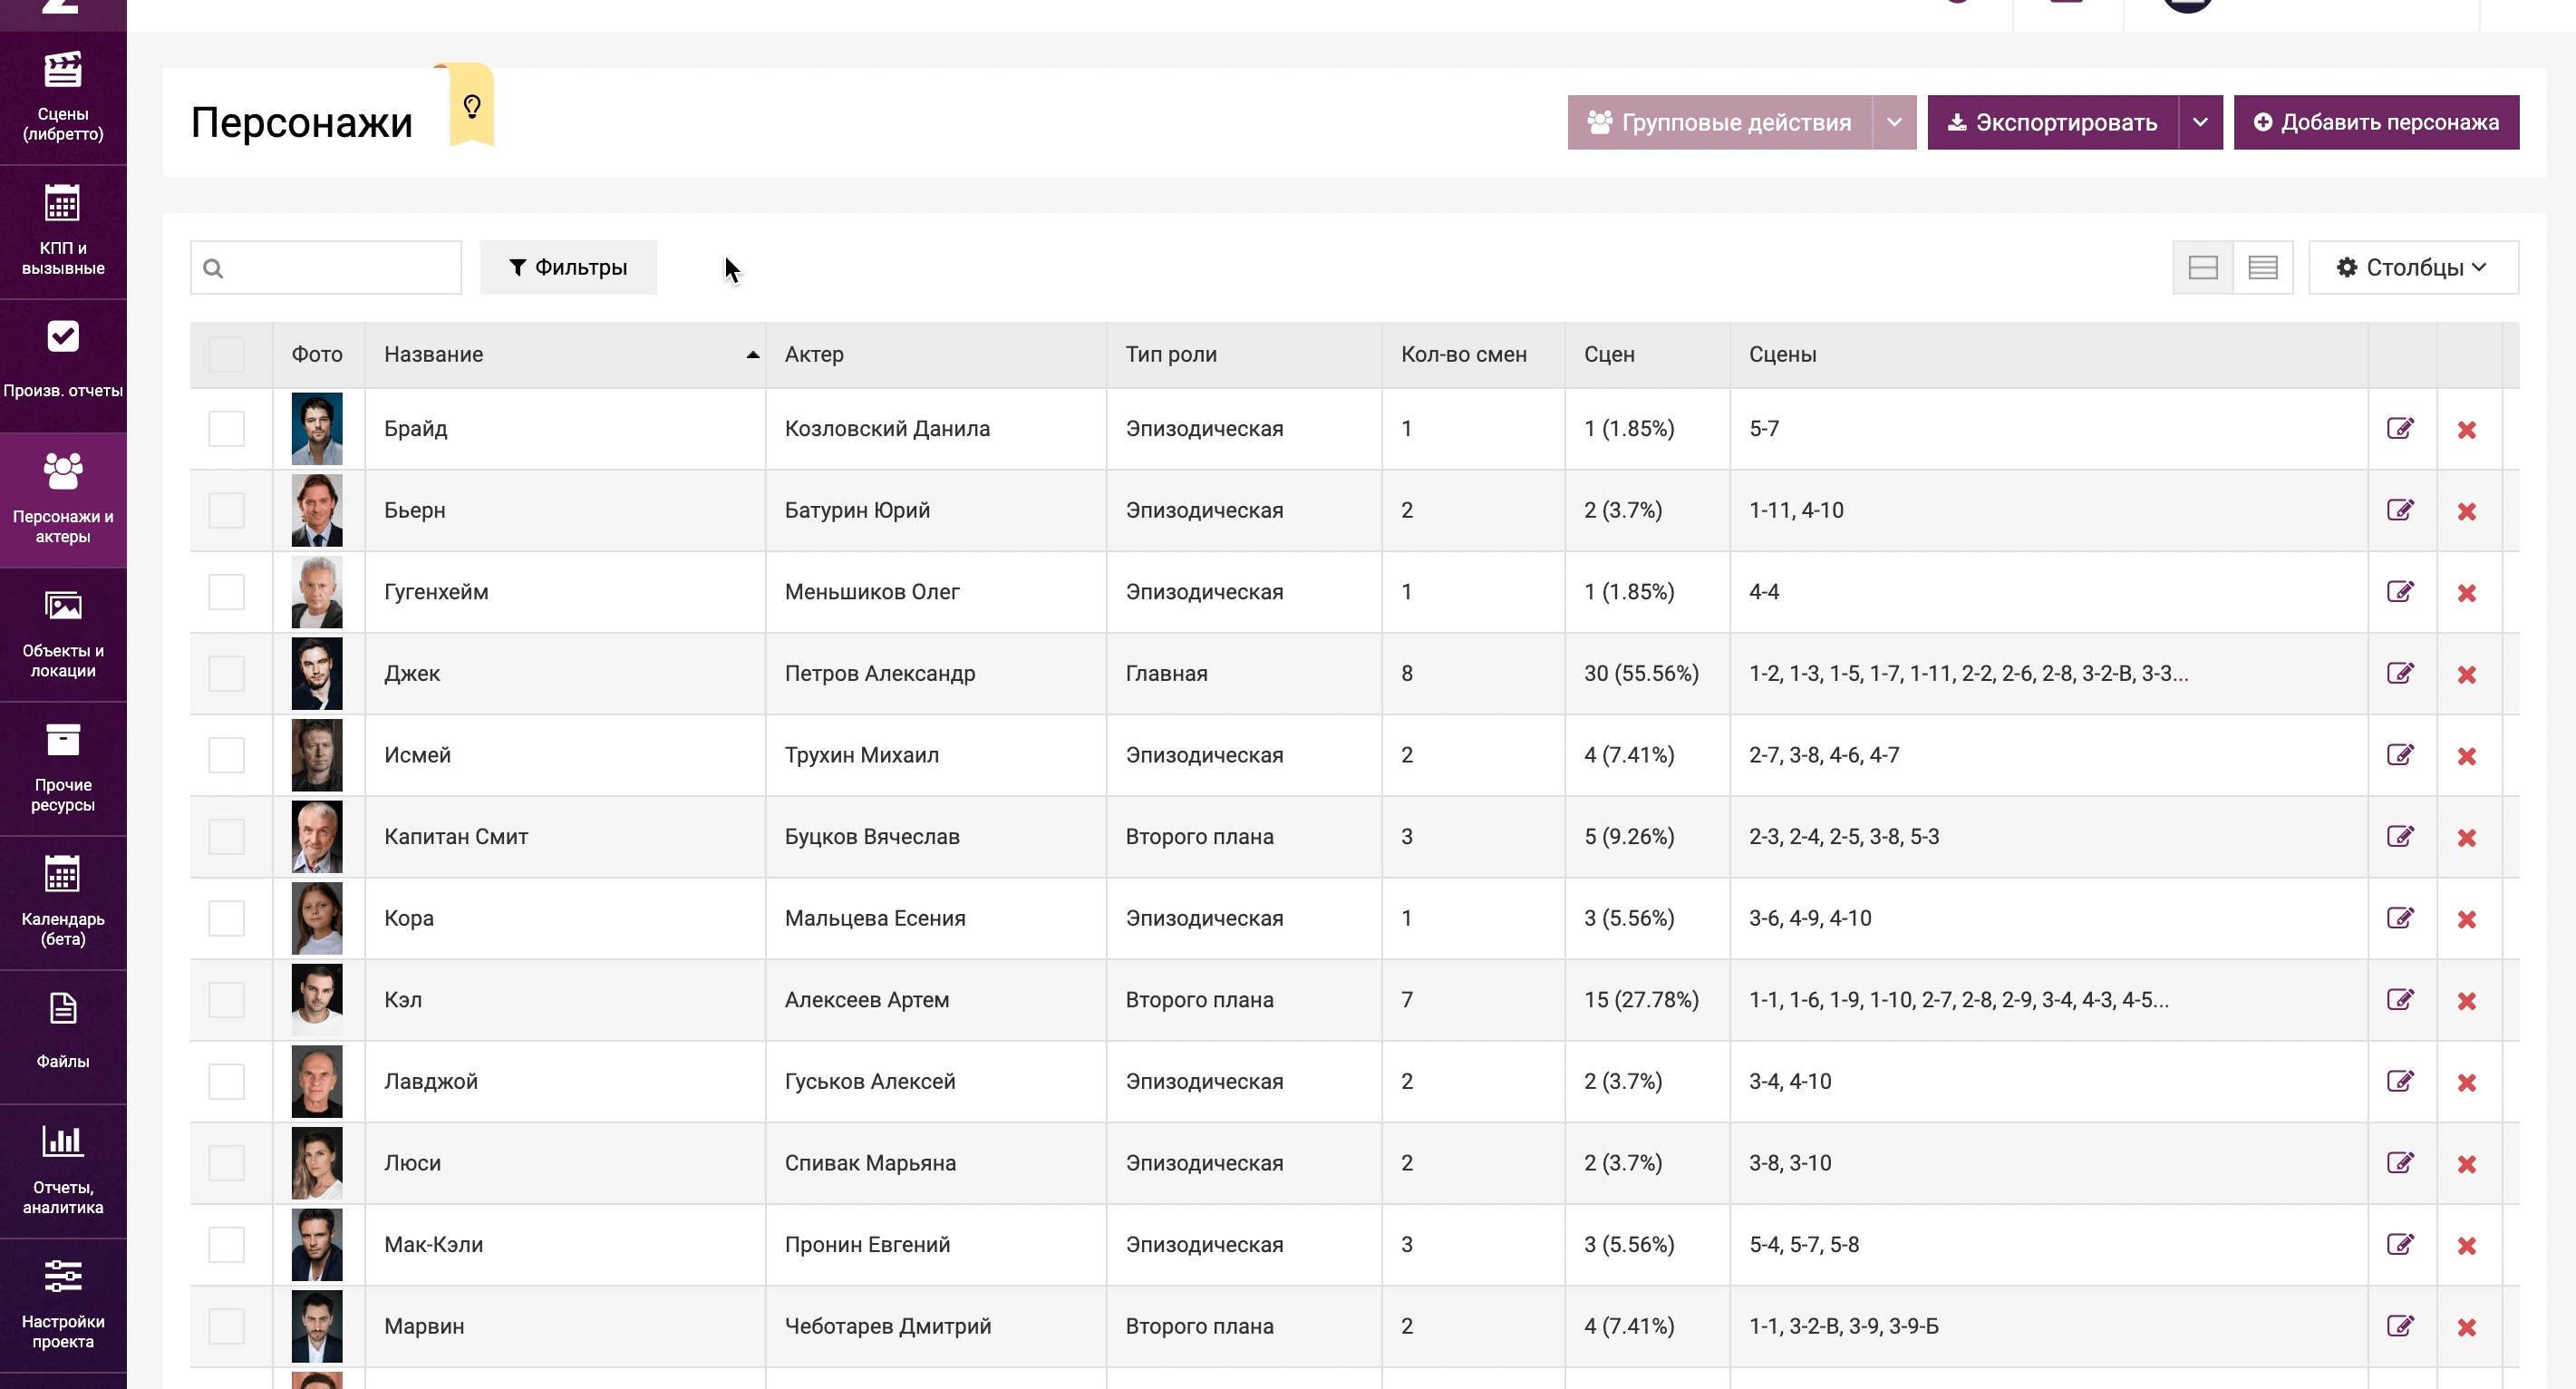This screenshot has width=2576, height=1389.
Task: Delete the Кора character with red X
Action: (x=2466, y=919)
